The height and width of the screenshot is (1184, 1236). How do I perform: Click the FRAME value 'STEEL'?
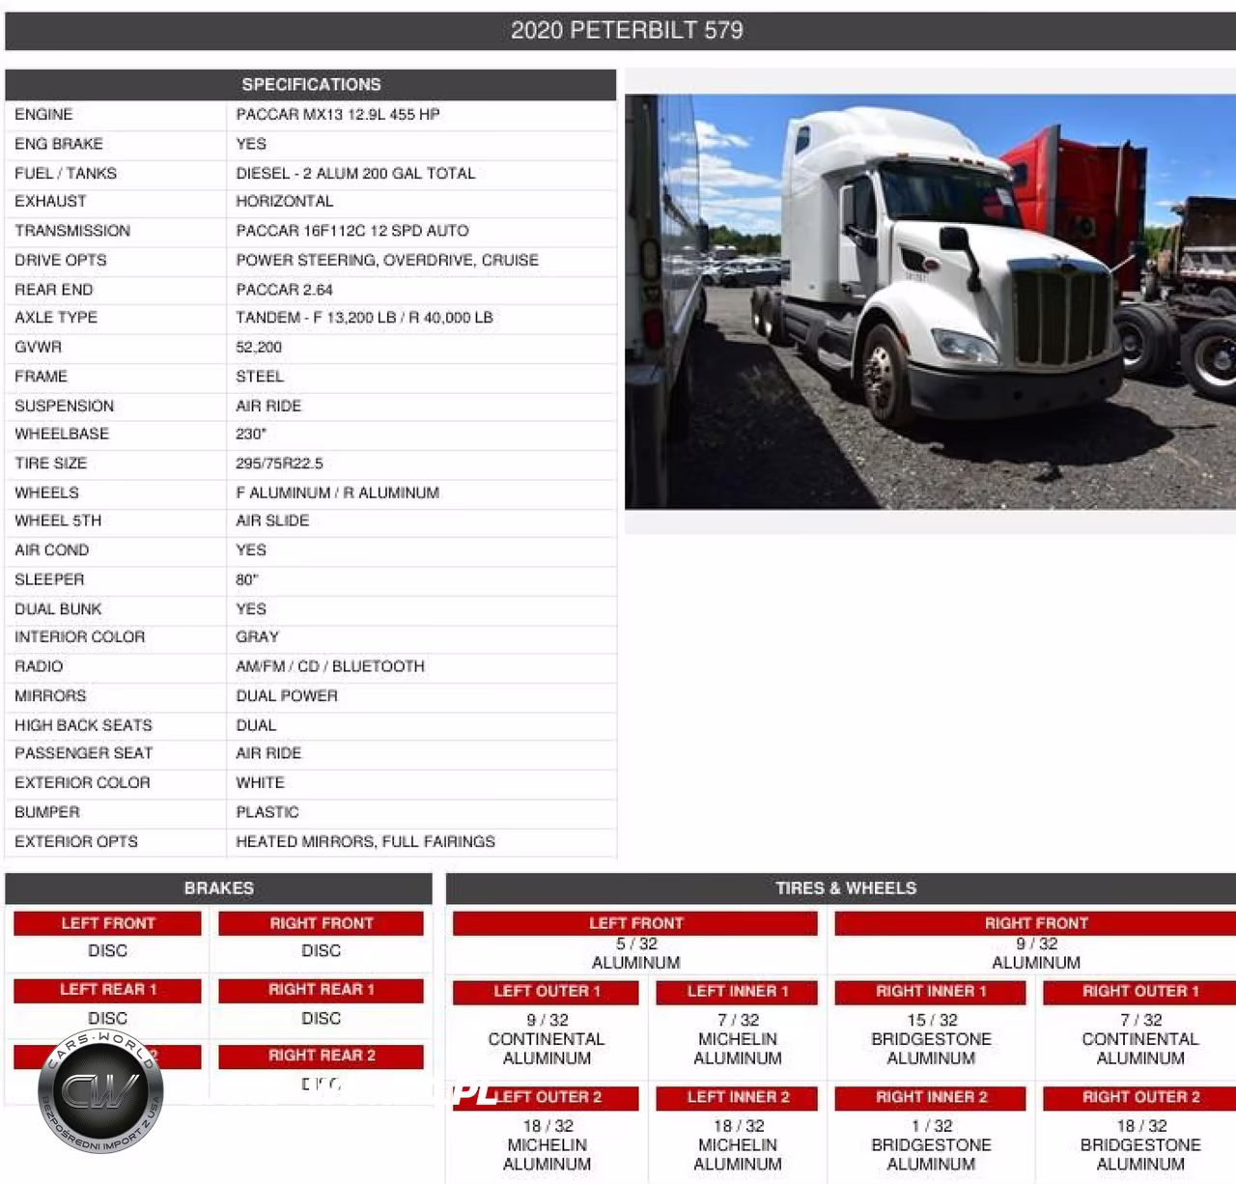coord(260,377)
